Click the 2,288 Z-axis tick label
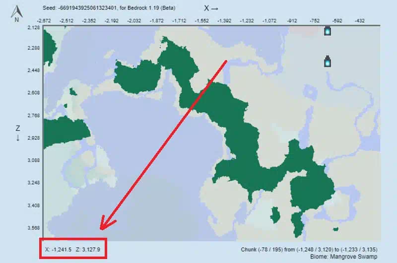The height and width of the screenshot is (263, 397). (34, 48)
